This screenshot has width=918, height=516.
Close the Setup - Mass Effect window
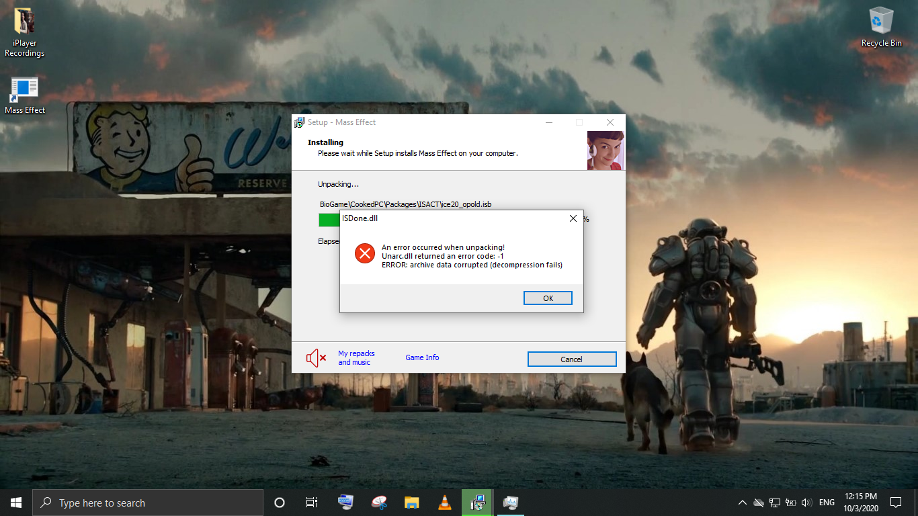click(x=610, y=122)
